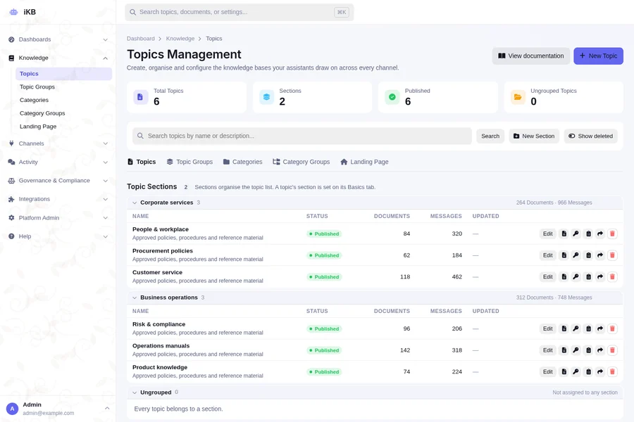Delete the Customer service topic

[x=612, y=276]
